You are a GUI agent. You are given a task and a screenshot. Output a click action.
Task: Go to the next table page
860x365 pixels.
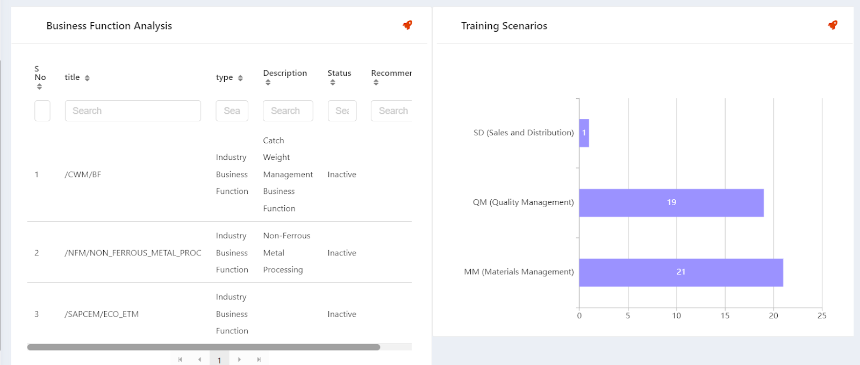tap(239, 360)
